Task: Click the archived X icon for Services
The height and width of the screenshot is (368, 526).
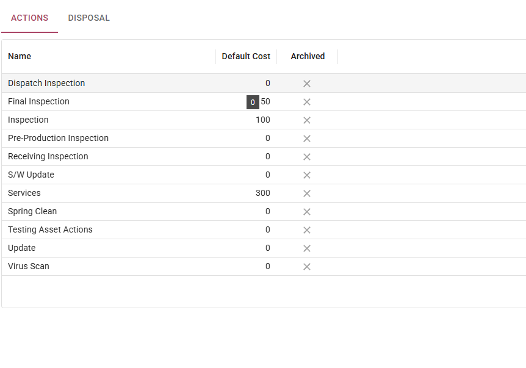Action: pos(307,193)
